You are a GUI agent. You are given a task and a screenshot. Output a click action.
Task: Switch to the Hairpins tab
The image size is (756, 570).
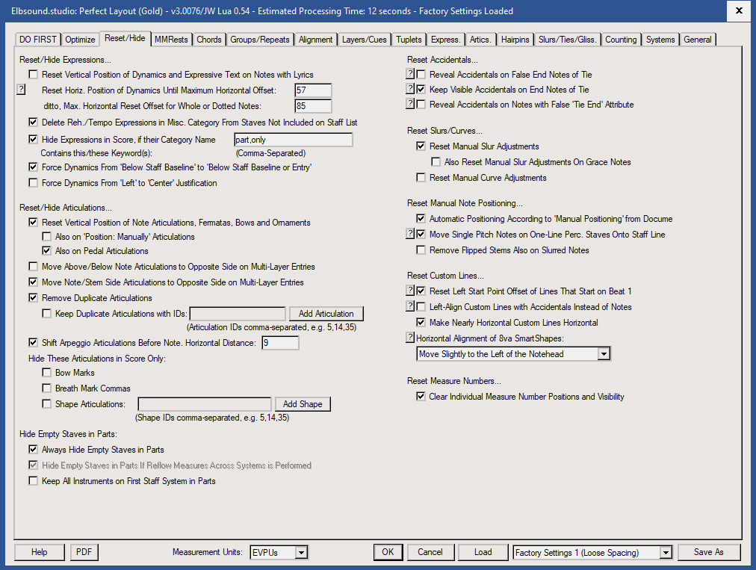[515, 40]
